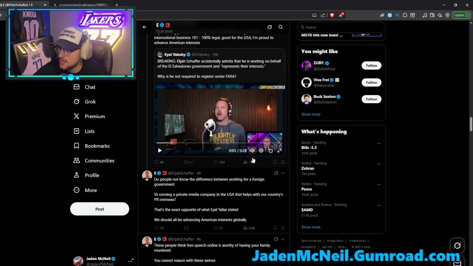View analytics of post with 4.4K views
Image resolution: width=473 pixels, height=266 pixels.
(x=249, y=228)
